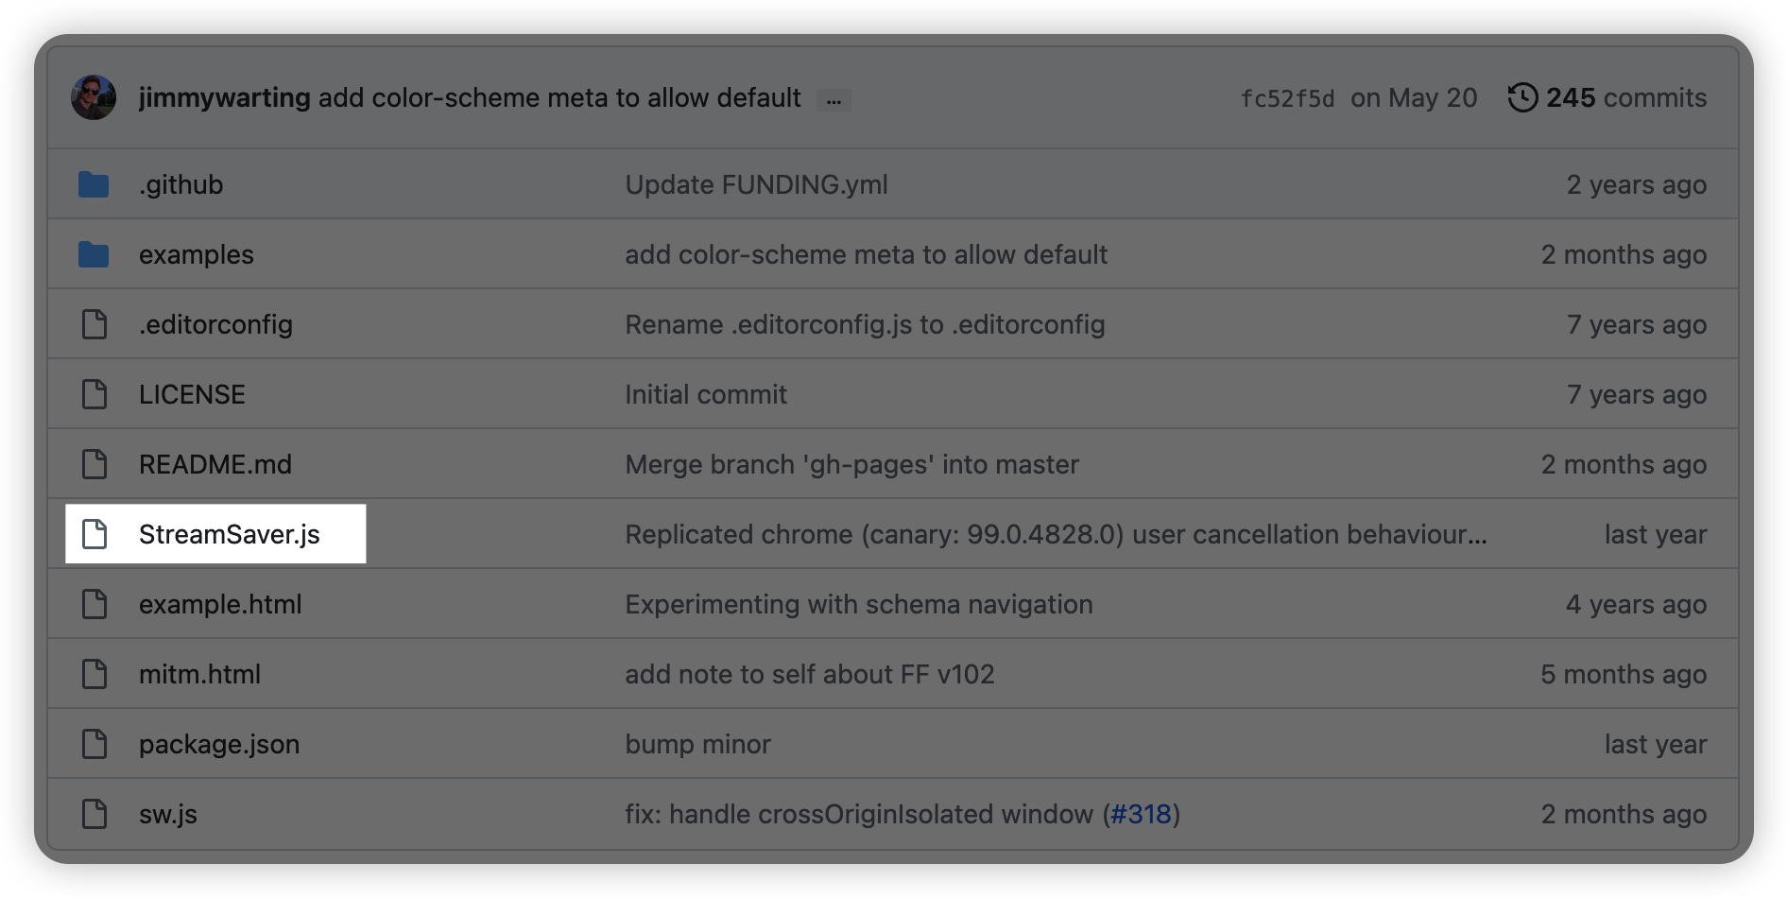Open the package.json file
Viewport: 1788px width, 898px height.
coord(219,744)
